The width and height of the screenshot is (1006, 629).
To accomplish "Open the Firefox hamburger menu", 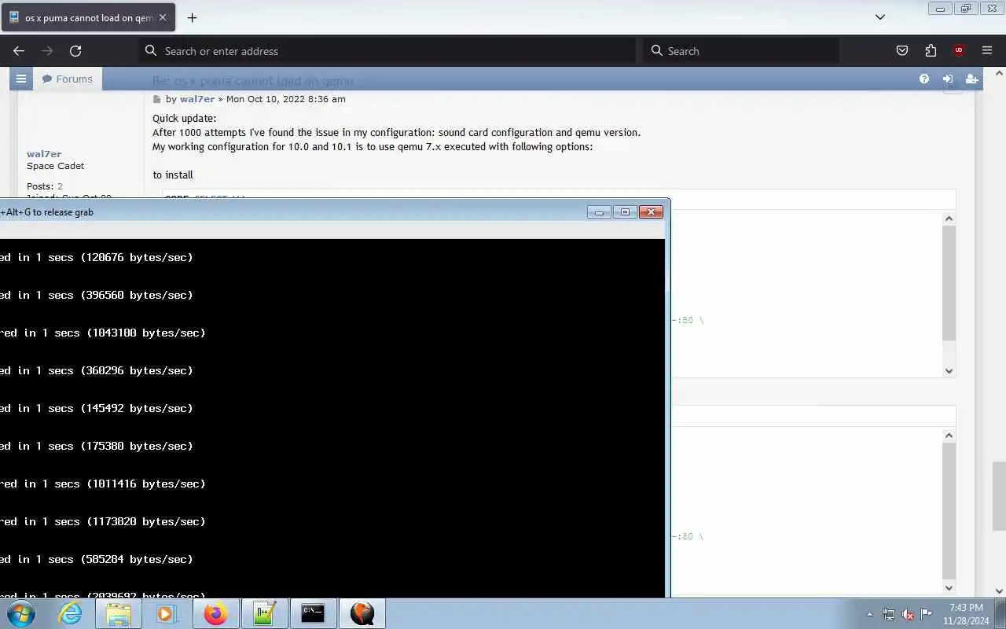I will click(x=987, y=51).
